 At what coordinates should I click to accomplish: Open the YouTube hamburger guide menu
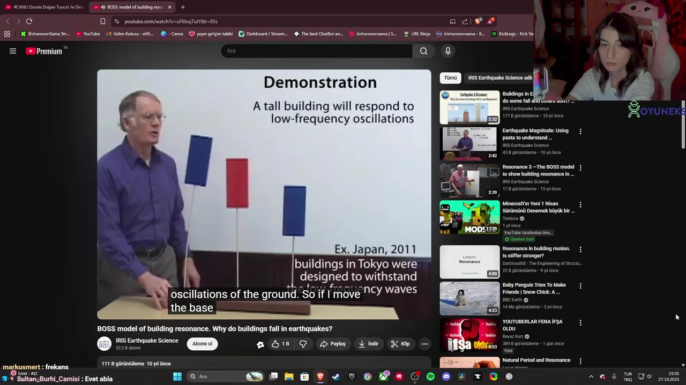(13, 51)
